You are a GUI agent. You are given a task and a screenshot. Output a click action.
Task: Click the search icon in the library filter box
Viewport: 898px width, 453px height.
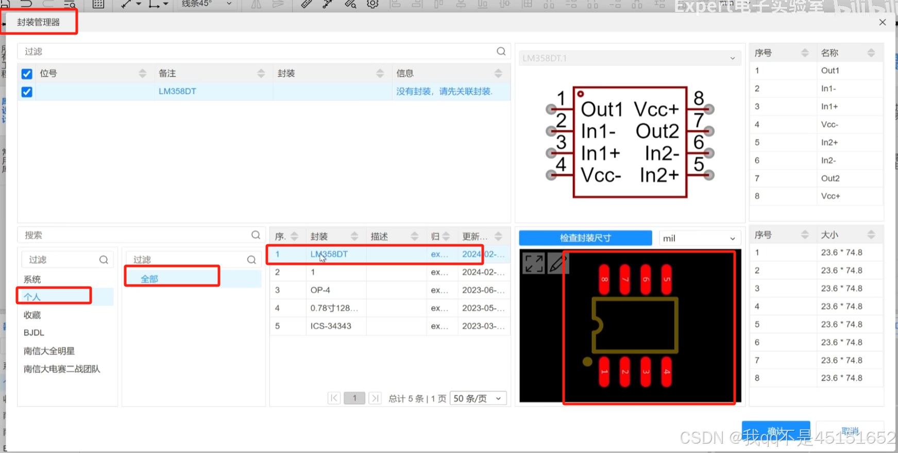pyautogui.click(x=104, y=260)
